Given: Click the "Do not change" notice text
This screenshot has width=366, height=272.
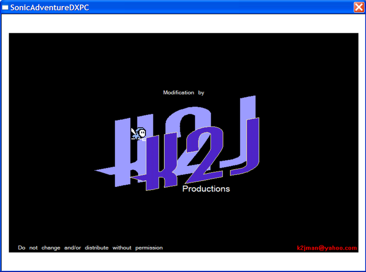Looking at the screenshot, I should click(90, 248).
